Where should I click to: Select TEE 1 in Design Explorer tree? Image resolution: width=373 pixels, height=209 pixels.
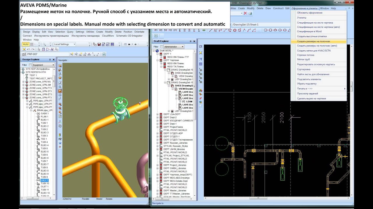44,139
